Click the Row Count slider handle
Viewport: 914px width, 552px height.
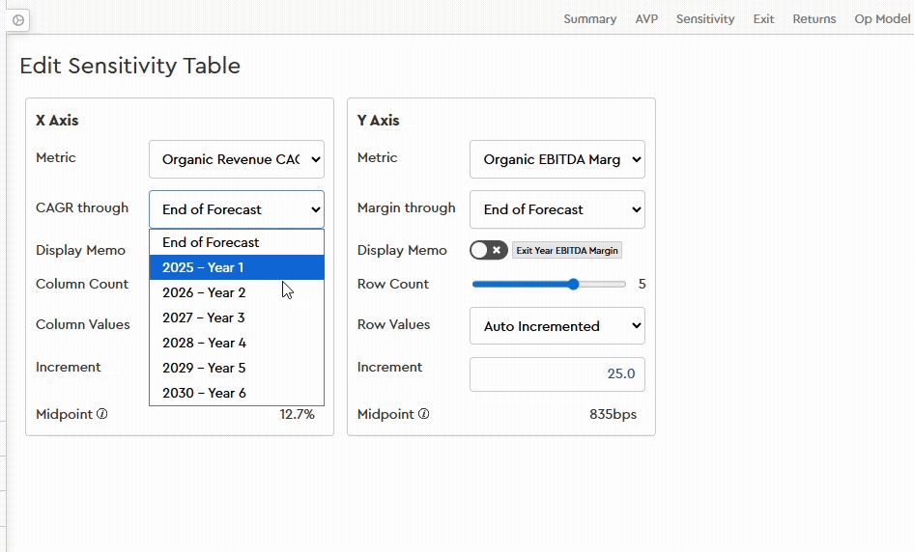pyautogui.click(x=574, y=285)
